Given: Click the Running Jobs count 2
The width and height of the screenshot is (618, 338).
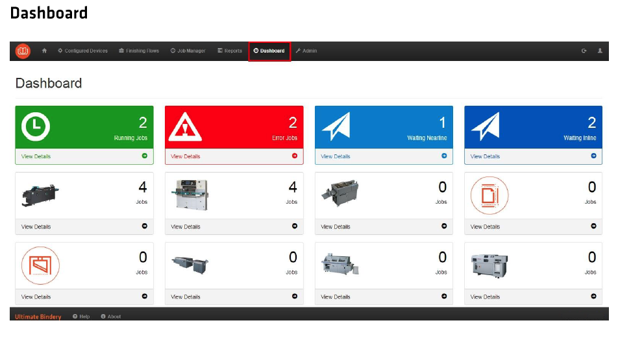Looking at the screenshot, I should point(143,123).
